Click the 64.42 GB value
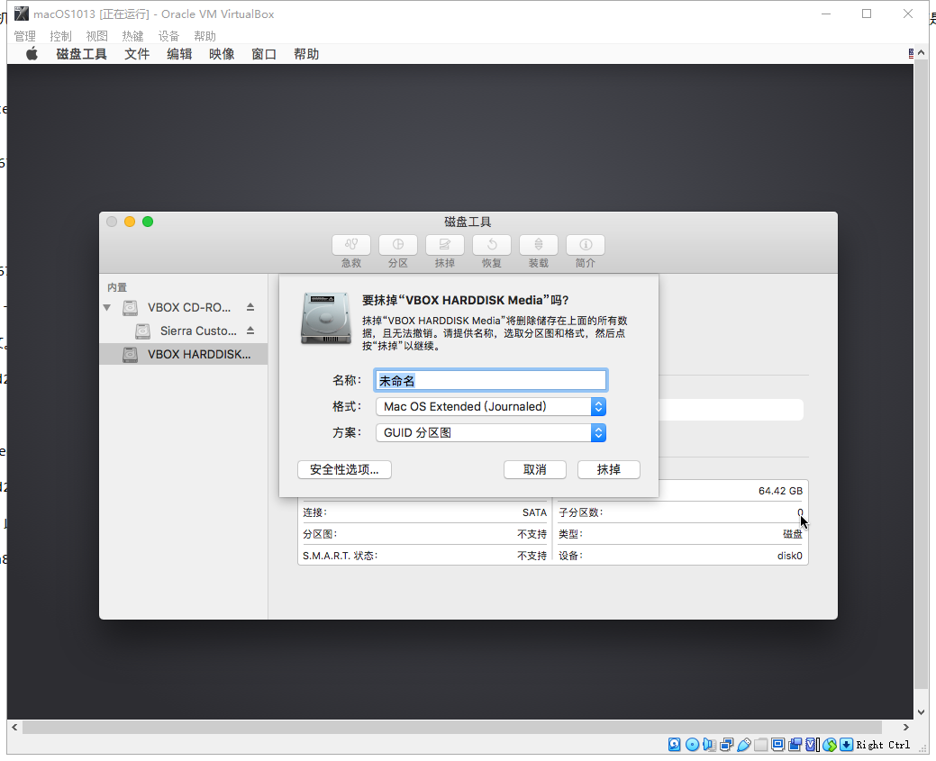 780,491
